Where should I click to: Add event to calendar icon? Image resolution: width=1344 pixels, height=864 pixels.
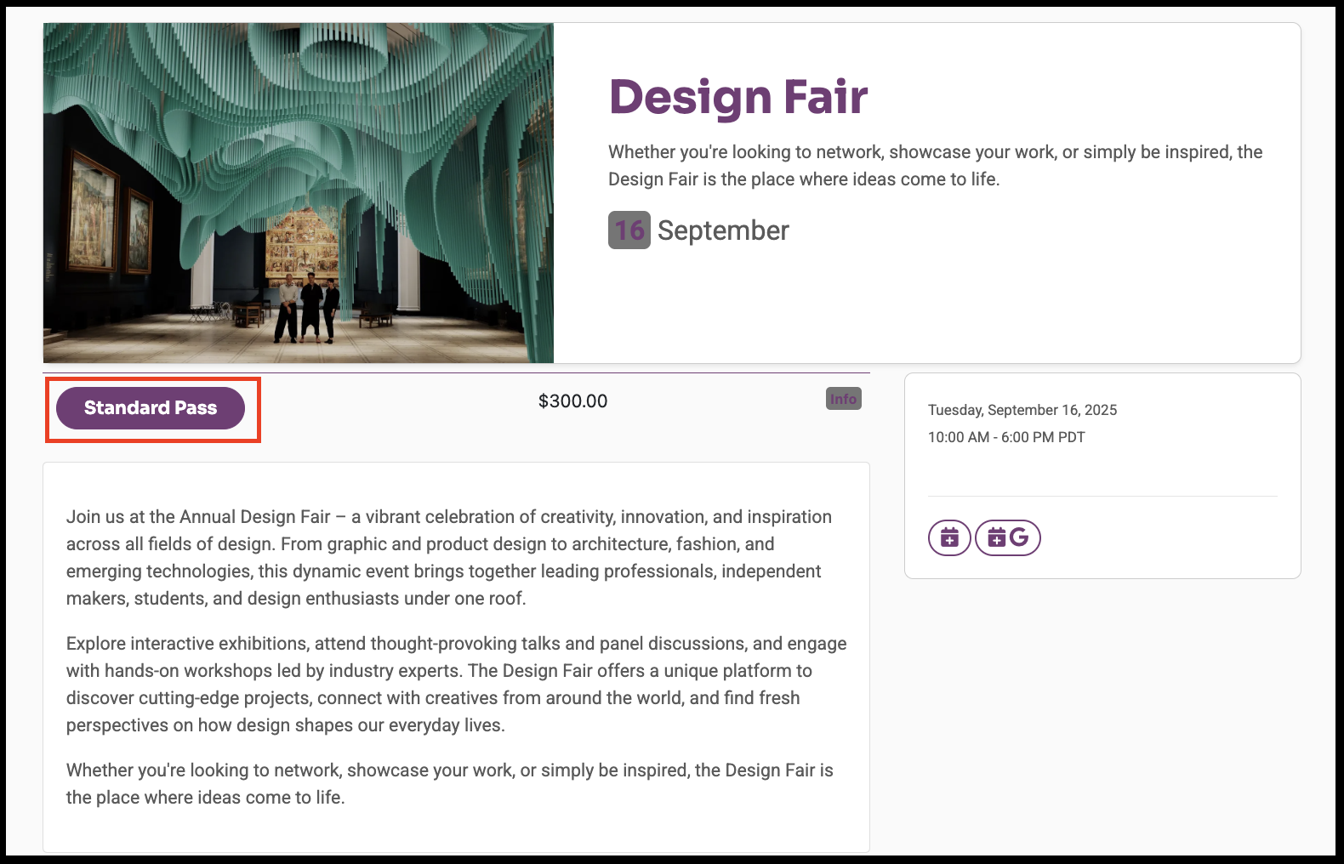pos(949,537)
